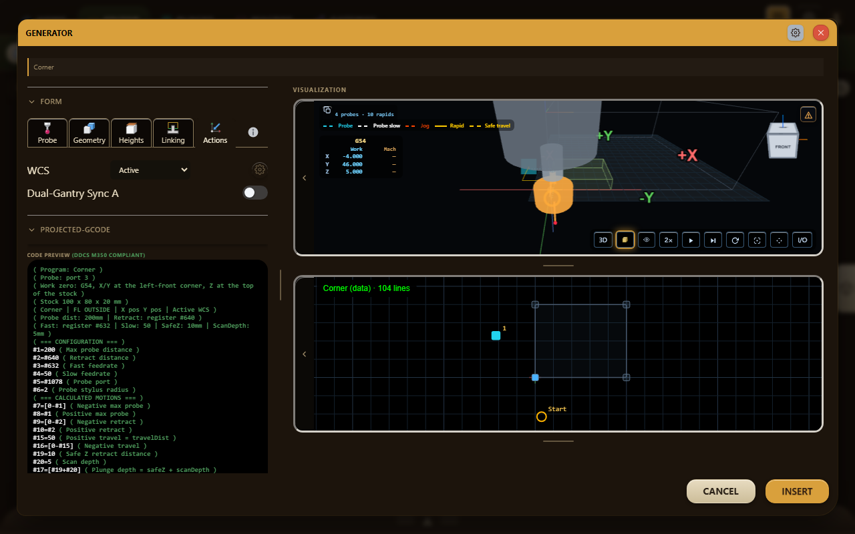Viewport: 855px width, 534px height.
Task: Click the Probe slow legend entry
Action: (x=379, y=125)
